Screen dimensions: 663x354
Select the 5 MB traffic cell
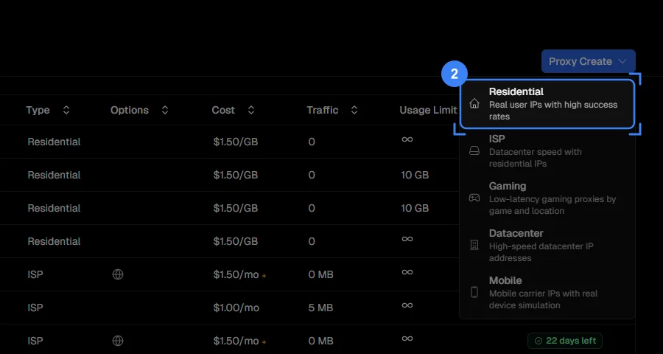tap(320, 308)
